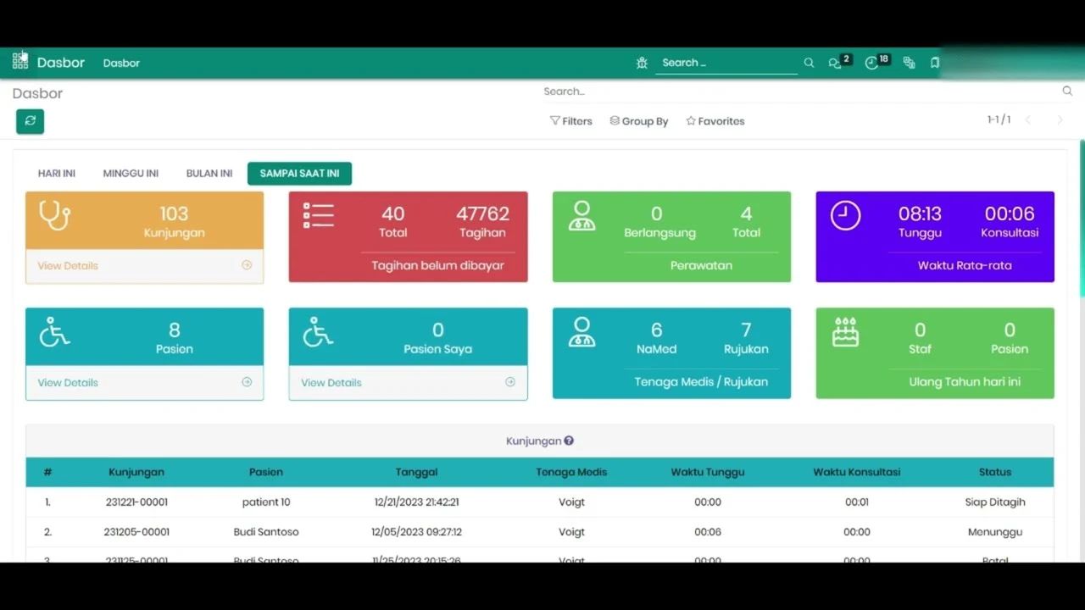Click the debug bug icon in the toolbar

[x=642, y=62]
